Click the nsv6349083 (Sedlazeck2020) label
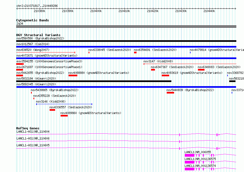The width and height of the screenshot is (244, 172). pyautogui.click(x=219, y=67)
